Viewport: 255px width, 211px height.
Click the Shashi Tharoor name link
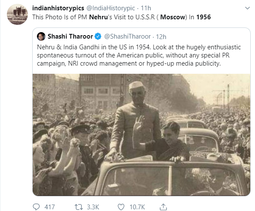click(x=70, y=36)
